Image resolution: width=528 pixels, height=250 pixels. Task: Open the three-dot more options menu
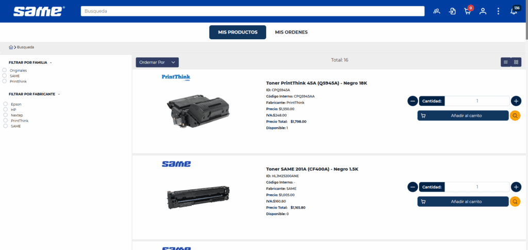pyautogui.click(x=498, y=11)
